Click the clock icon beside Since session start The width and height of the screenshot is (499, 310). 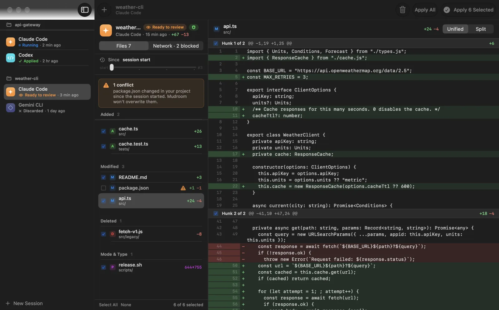pos(102,60)
